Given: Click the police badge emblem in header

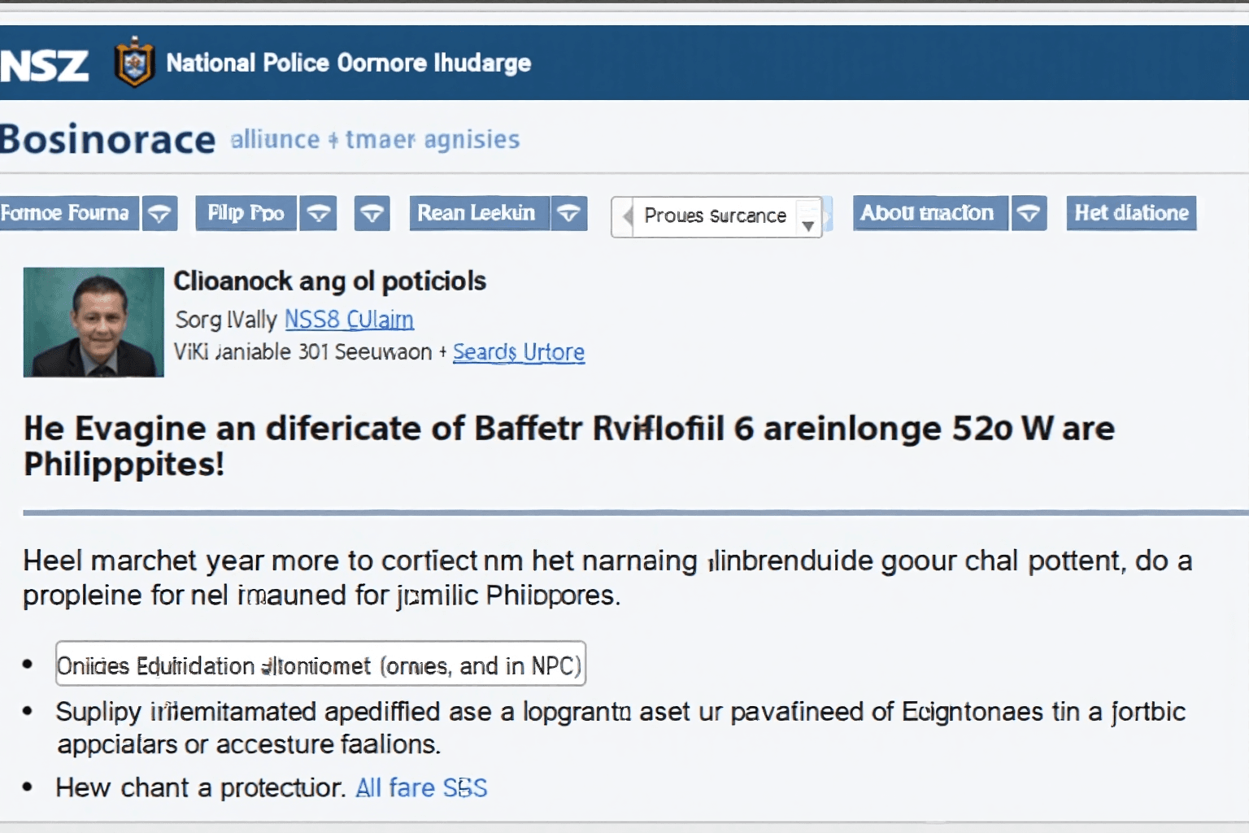Looking at the screenshot, I should coord(135,63).
